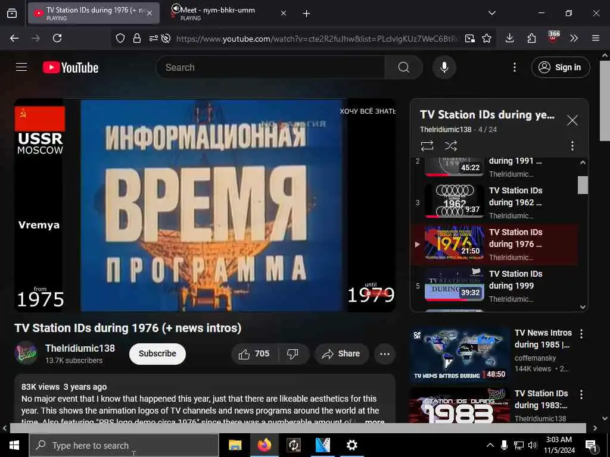
Task: Go to YouTube home via logo
Action: 70,68
